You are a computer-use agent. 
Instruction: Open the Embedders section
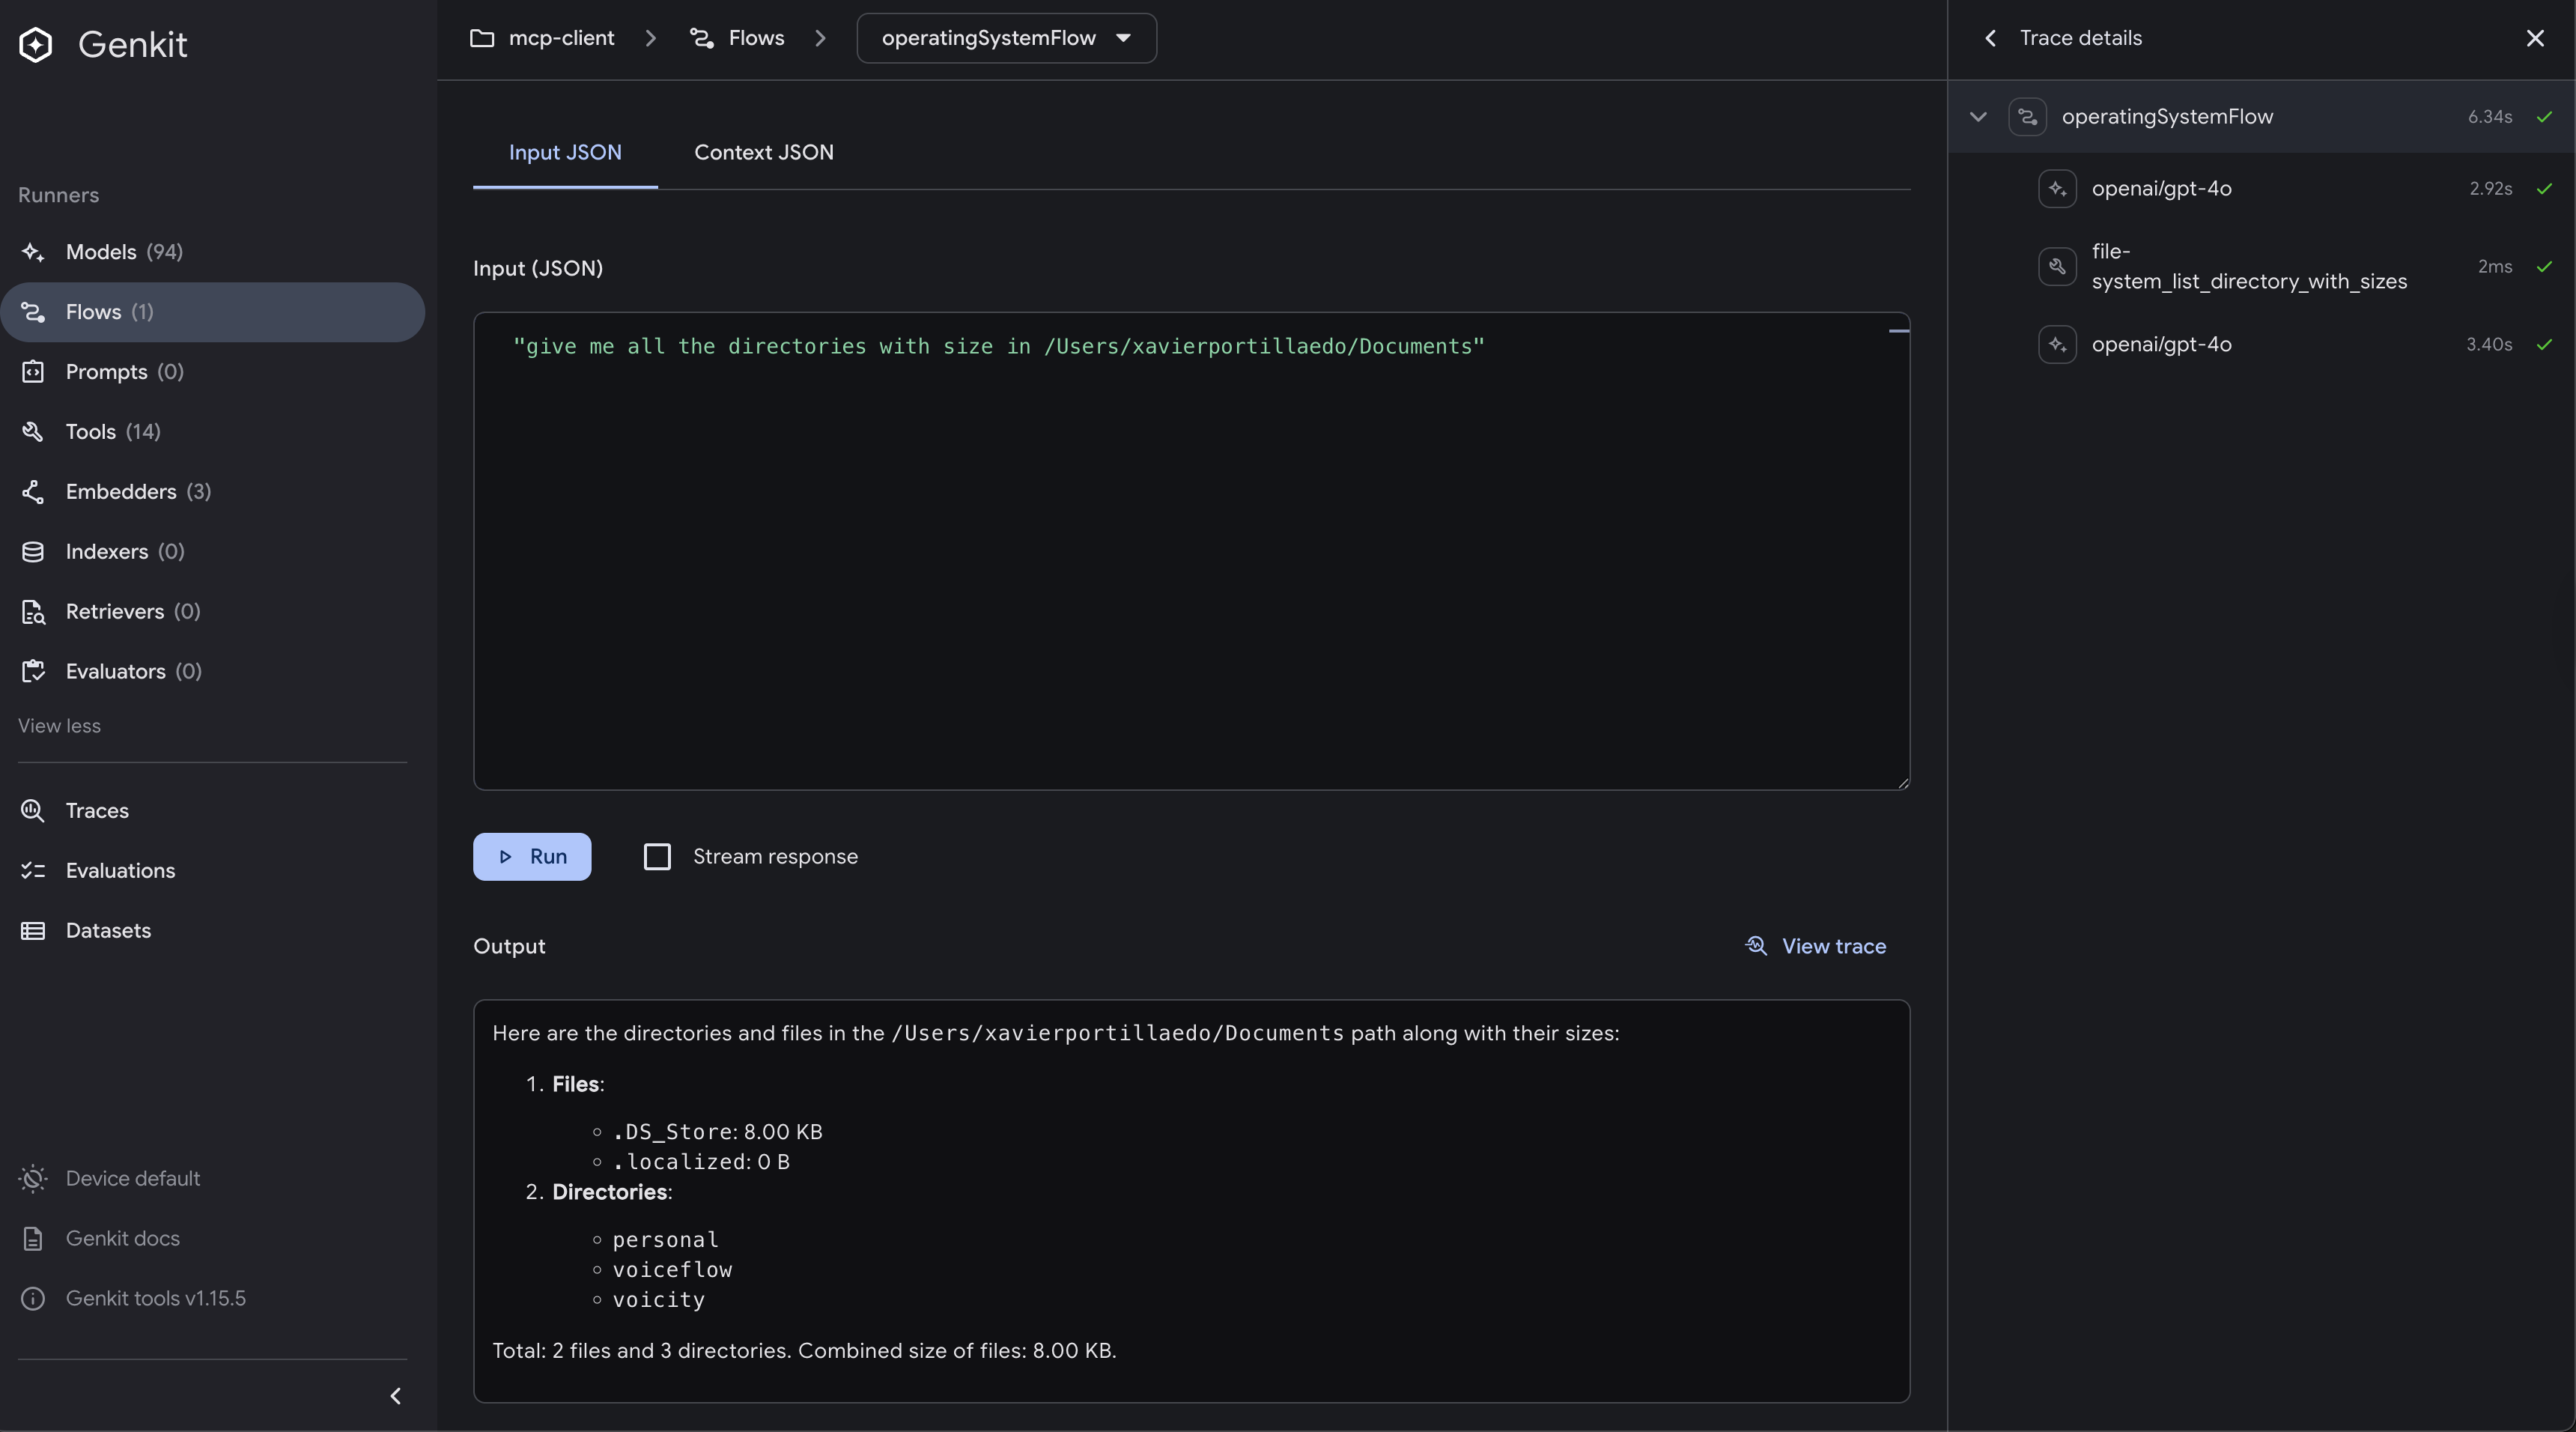212,492
